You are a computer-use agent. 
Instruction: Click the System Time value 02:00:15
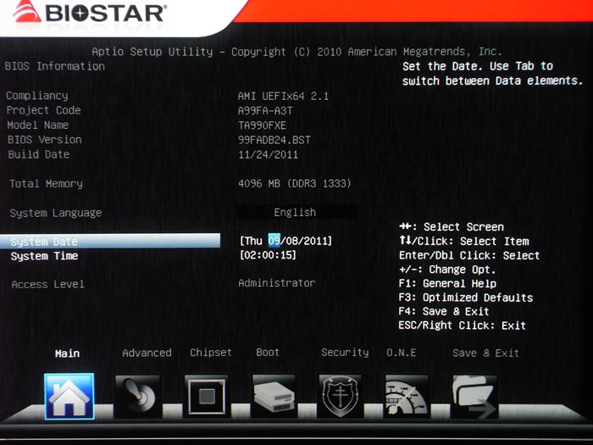[x=268, y=254]
